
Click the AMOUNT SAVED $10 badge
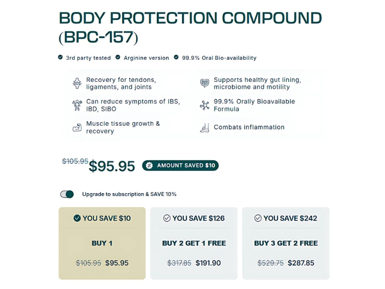pyautogui.click(x=180, y=165)
